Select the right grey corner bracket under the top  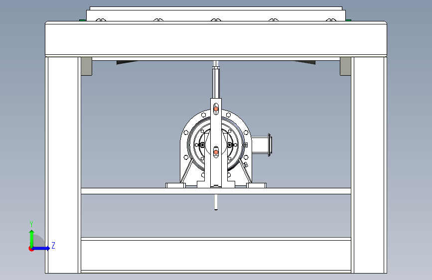pyautogui.click(x=345, y=66)
